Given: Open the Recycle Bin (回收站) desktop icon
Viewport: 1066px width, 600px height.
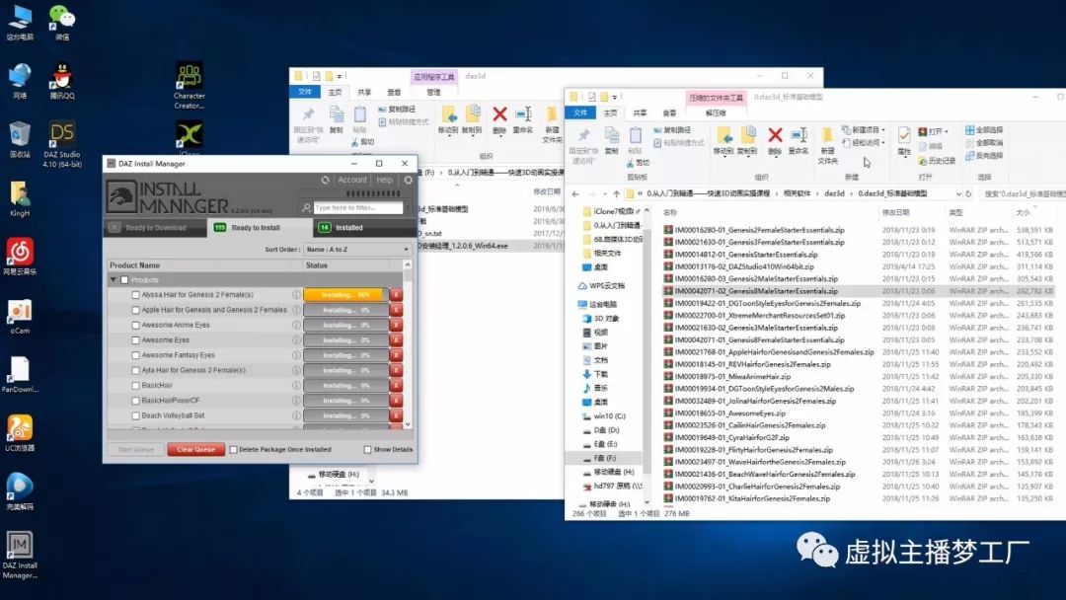Looking at the screenshot, I should click(20, 141).
